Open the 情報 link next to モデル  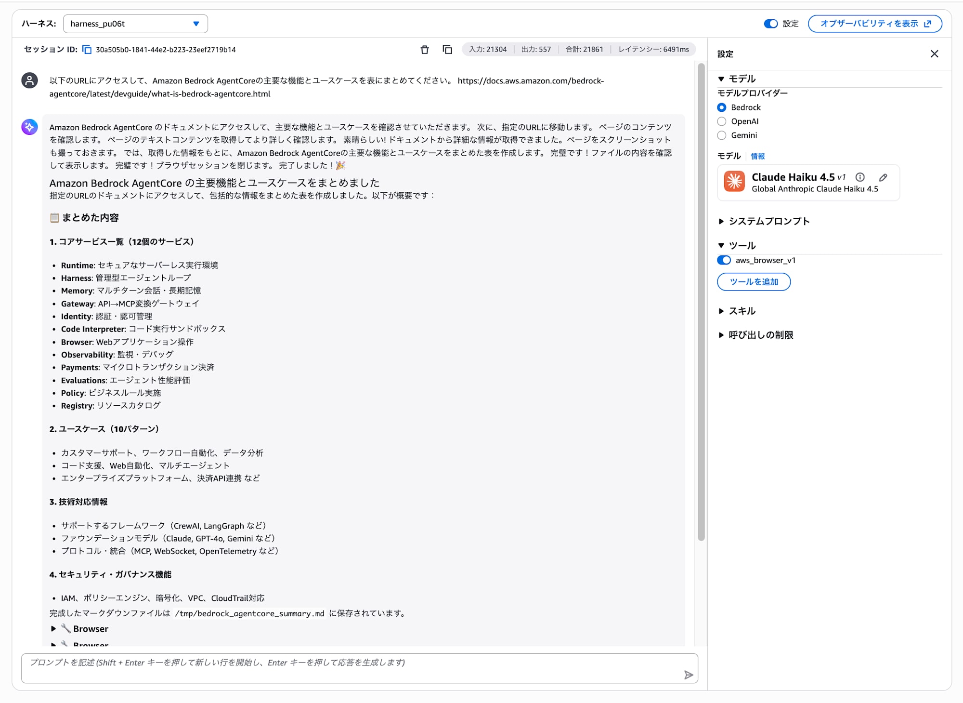[x=757, y=156]
